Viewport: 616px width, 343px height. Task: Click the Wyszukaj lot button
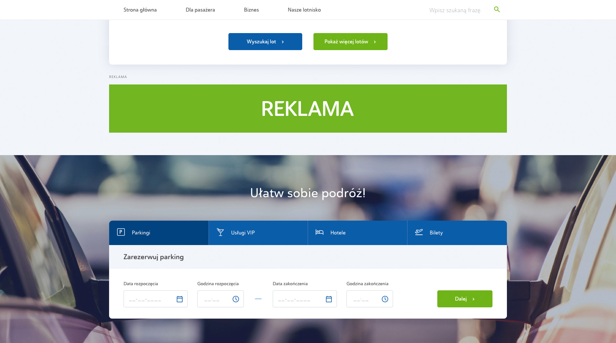tap(265, 41)
